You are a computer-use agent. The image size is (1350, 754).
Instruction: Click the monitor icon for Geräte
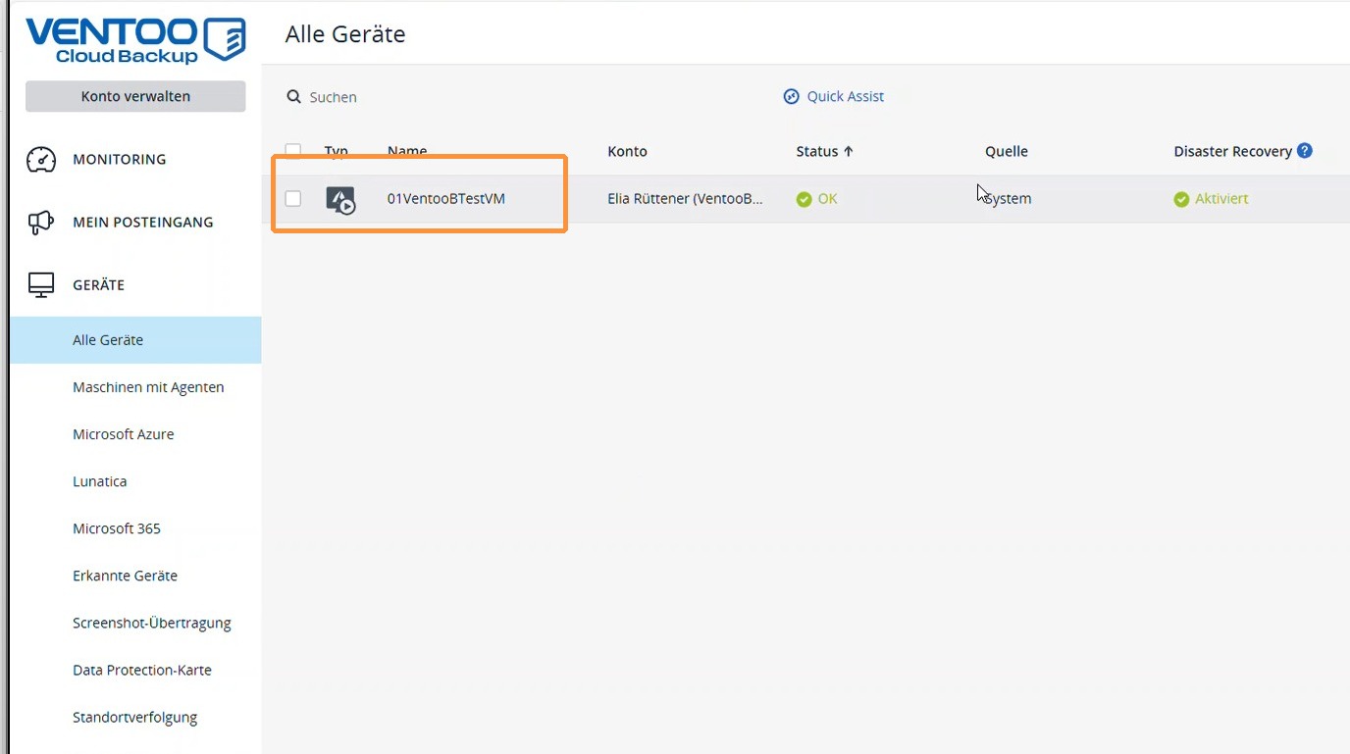(41, 285)
